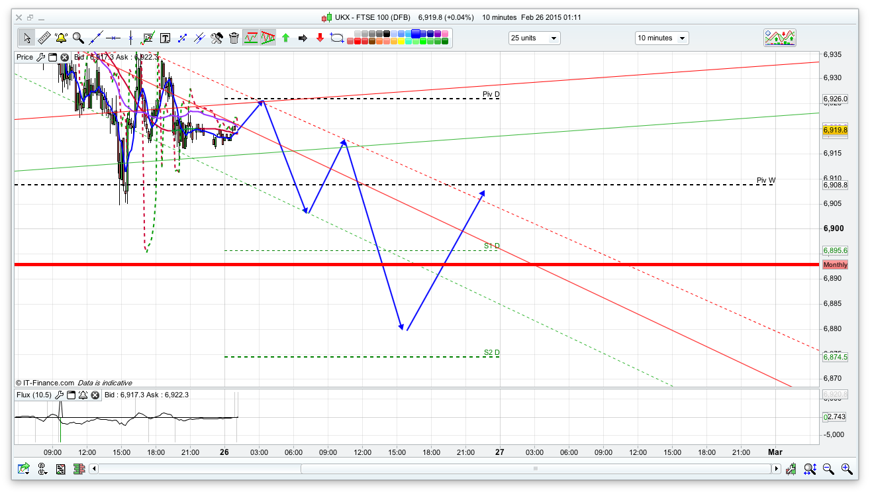This screenshot has height=494, width=870.
Task: Open Price panel wrench settings
Action: [x=41, y=57]
